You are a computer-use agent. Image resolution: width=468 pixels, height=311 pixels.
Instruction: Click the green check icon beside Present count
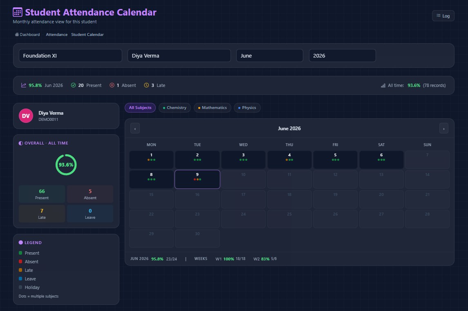click(73, 85)
